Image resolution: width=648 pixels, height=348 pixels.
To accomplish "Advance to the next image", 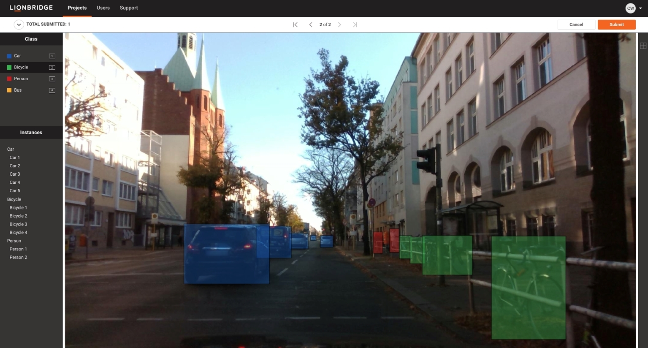I will click(339, 24).
